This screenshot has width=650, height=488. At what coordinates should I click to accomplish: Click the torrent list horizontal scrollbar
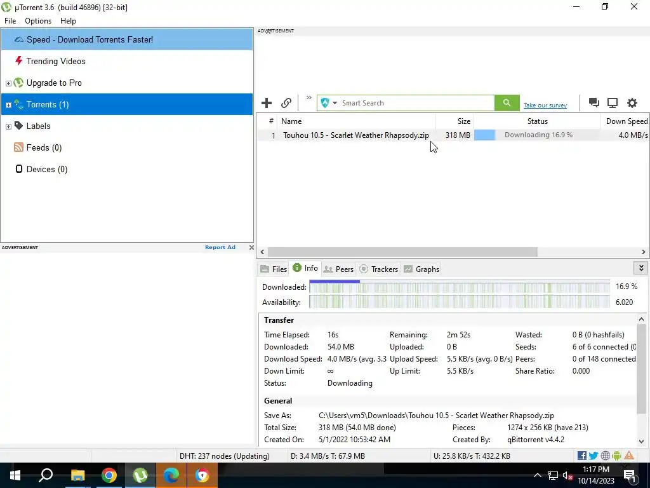point(402,252)
